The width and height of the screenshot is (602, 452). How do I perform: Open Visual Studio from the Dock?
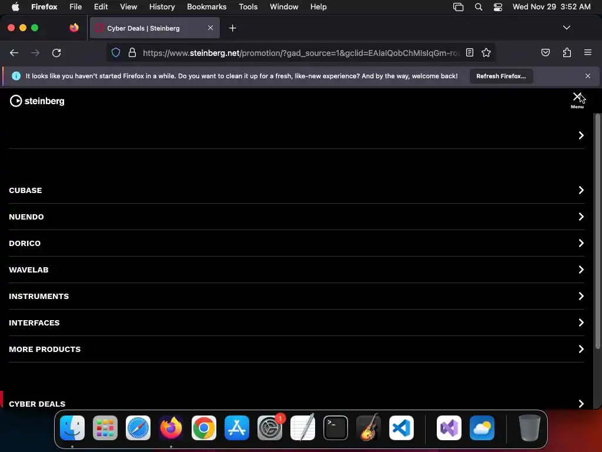449,428
